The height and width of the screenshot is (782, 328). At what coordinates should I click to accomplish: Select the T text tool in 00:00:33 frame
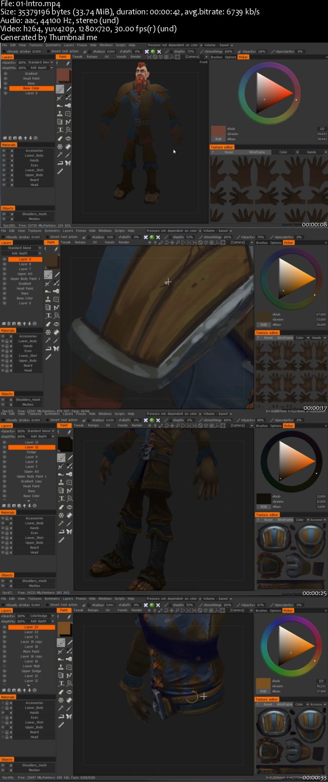pyautogui.click(x=61, y=683)
